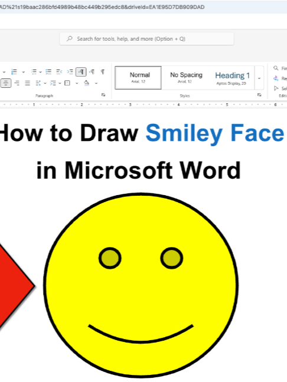Apply the Normal style

(x=138, y=78)
